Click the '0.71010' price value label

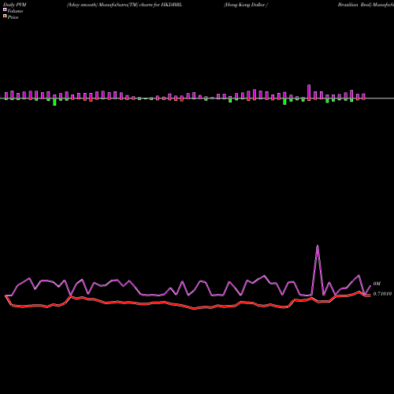click(382, 294)
